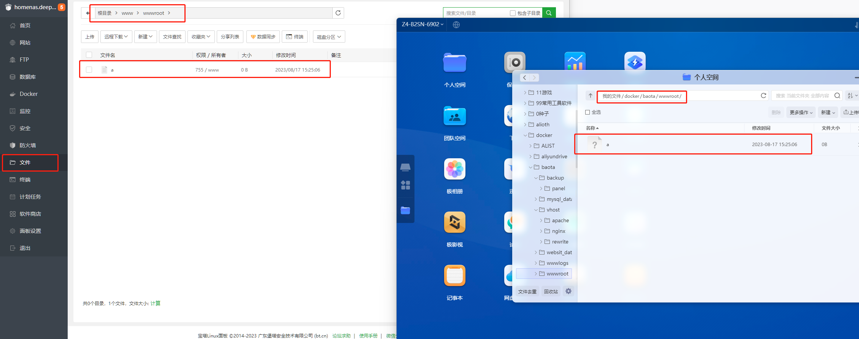The image size is (859, 339).
Task: Click the blue folder icon in left dock
Action: pos(405,210)
